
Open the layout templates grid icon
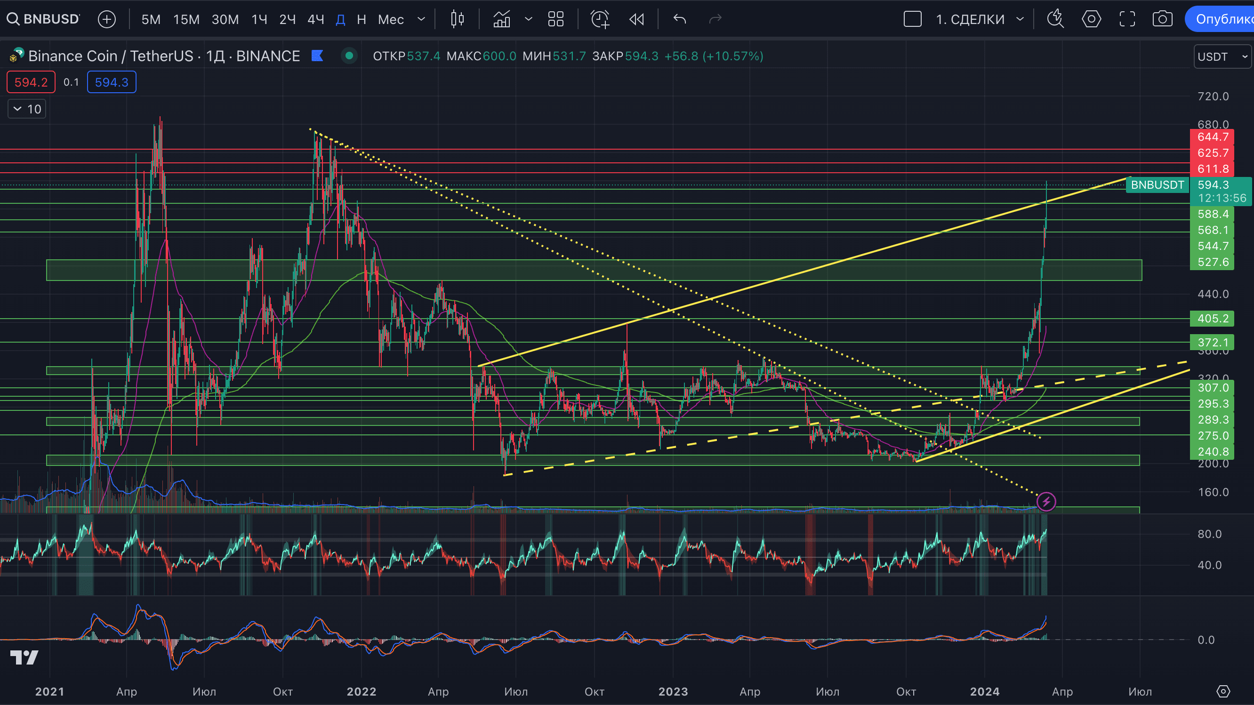(555, 19)
